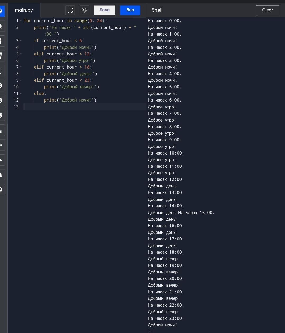Click the shell output 'На часах 6:00.'
The height and width of the screenshot is (333, 285).
click(165, 100)
